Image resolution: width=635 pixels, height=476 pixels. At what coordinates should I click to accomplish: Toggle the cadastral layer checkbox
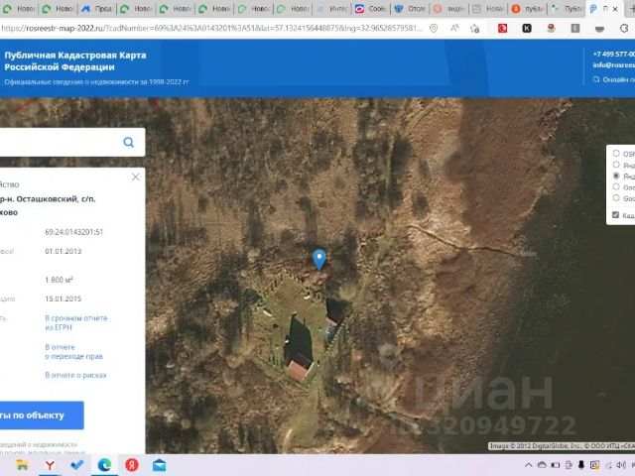click(615, 215)
